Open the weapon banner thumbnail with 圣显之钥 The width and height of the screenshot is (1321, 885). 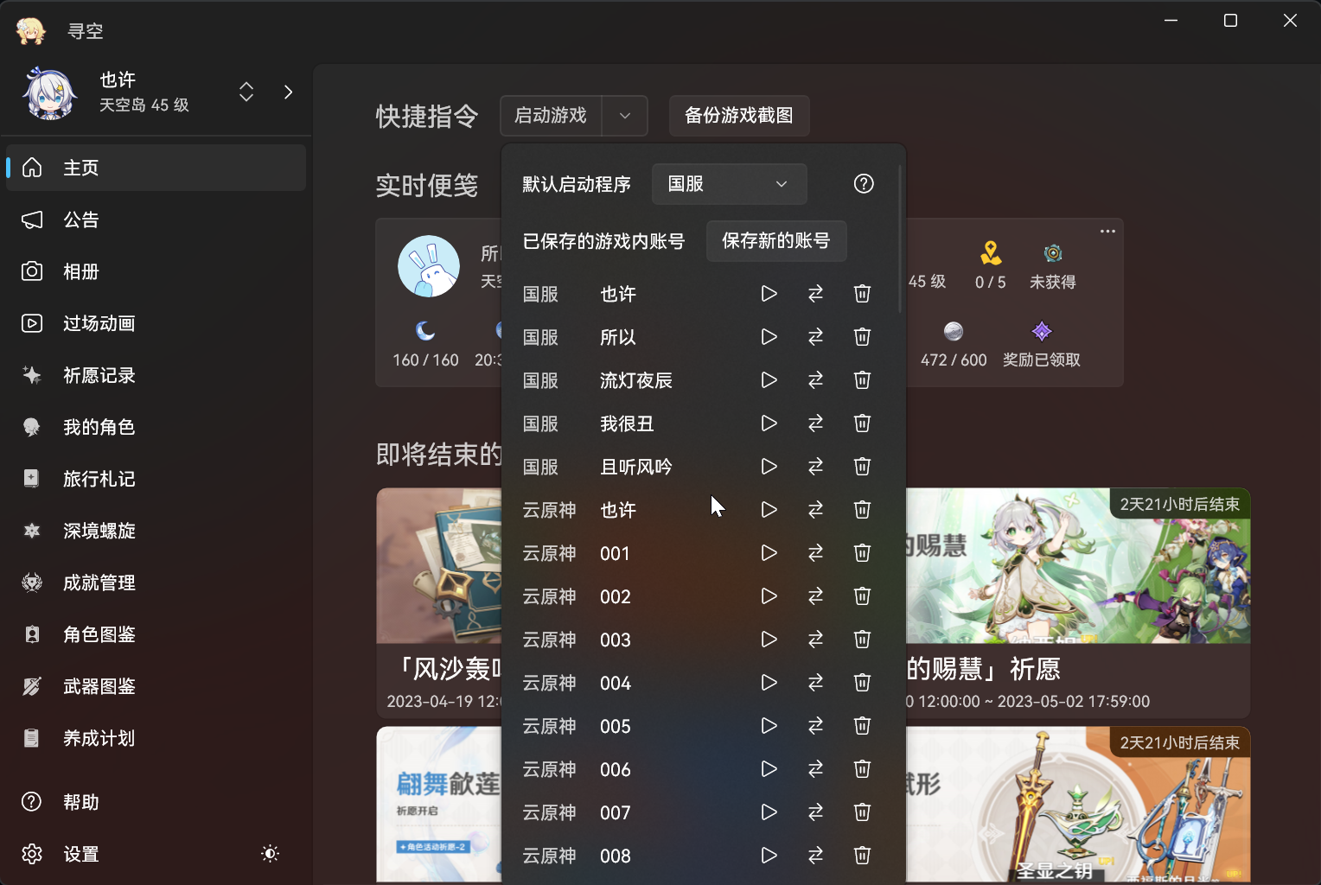1077,804
